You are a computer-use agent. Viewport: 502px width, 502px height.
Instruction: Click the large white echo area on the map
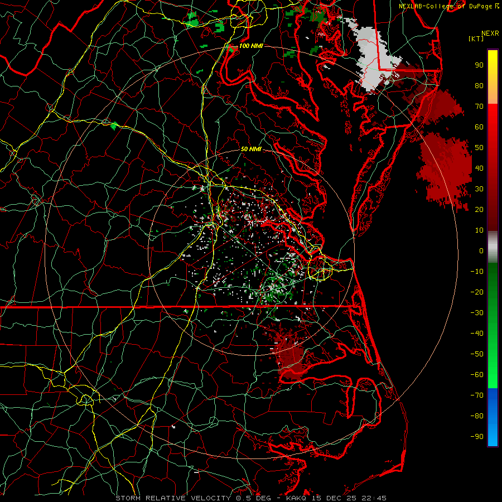click(x=373, y=57)
